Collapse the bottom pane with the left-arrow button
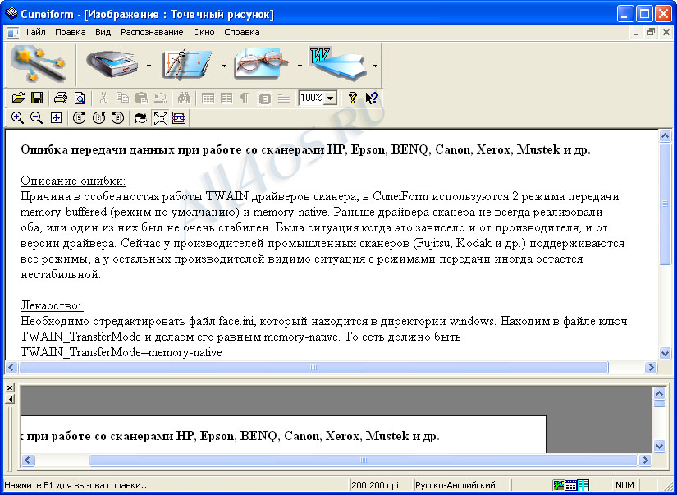The height and width of the screenshot is (495, 677). point(10,399)
